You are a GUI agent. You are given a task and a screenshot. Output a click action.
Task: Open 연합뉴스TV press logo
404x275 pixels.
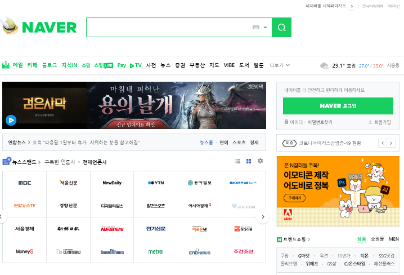(25, 206)
